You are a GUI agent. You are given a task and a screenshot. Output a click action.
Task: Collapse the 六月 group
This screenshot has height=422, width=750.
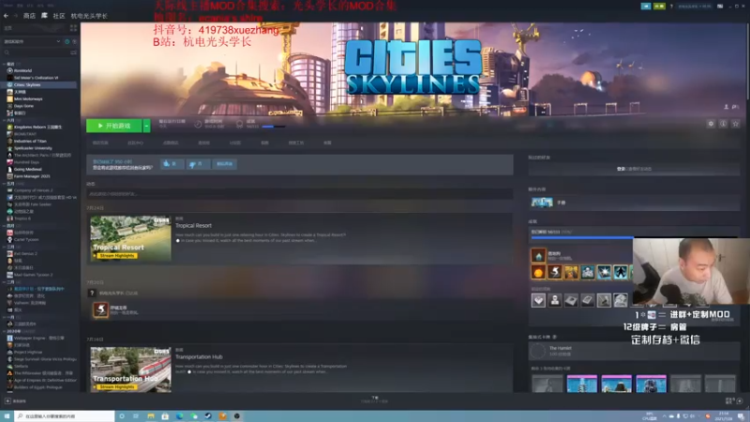point(5,120)
